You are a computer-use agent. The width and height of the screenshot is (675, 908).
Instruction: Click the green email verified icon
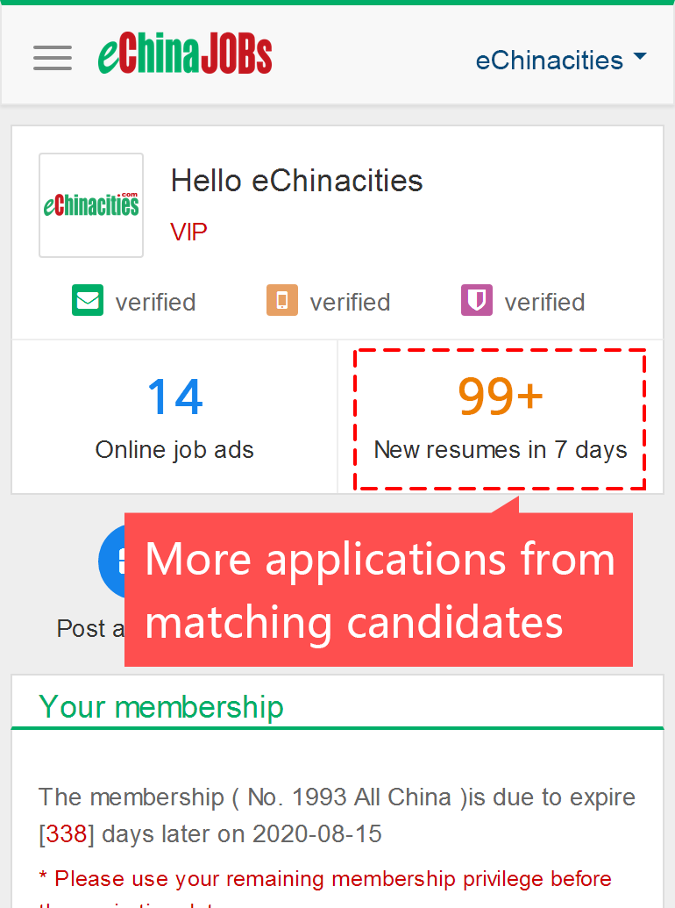88,301
